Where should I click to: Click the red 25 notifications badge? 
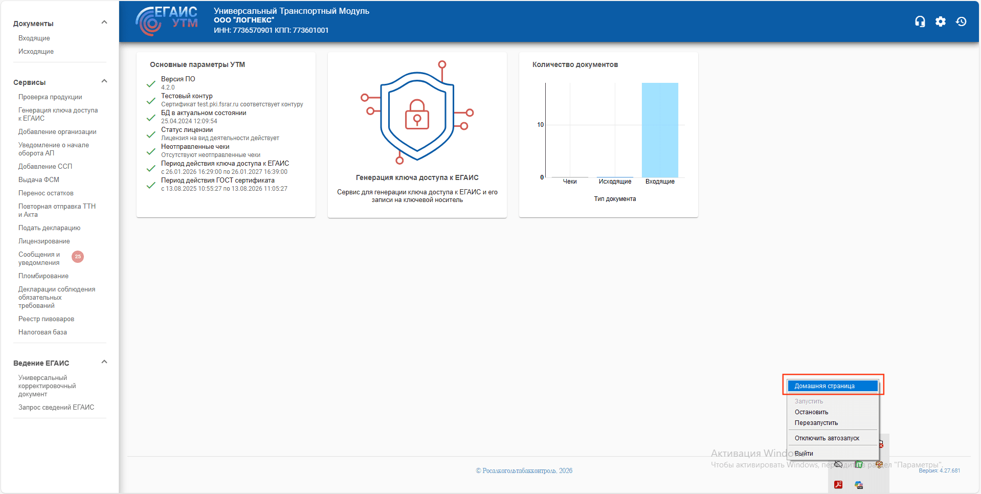[78, 257]
